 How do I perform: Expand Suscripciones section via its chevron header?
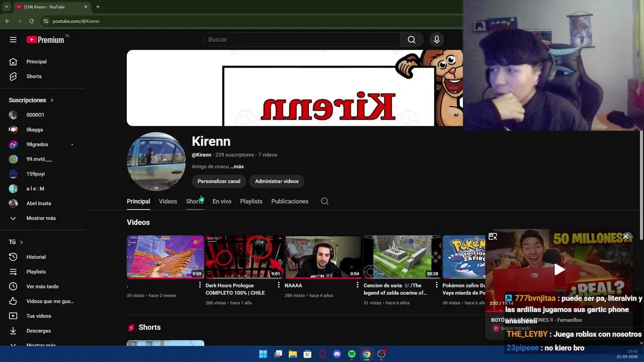point(31,100)
